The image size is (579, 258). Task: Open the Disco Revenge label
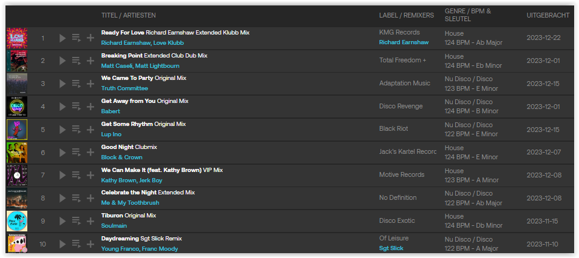401,106
